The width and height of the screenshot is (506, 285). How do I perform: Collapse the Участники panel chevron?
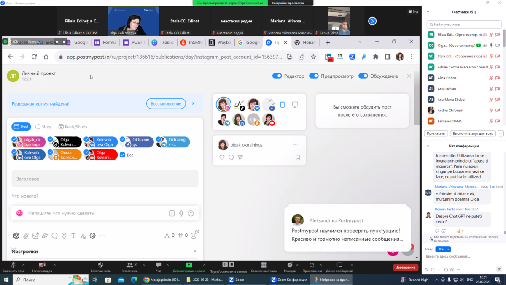click(x=429, y=12)
